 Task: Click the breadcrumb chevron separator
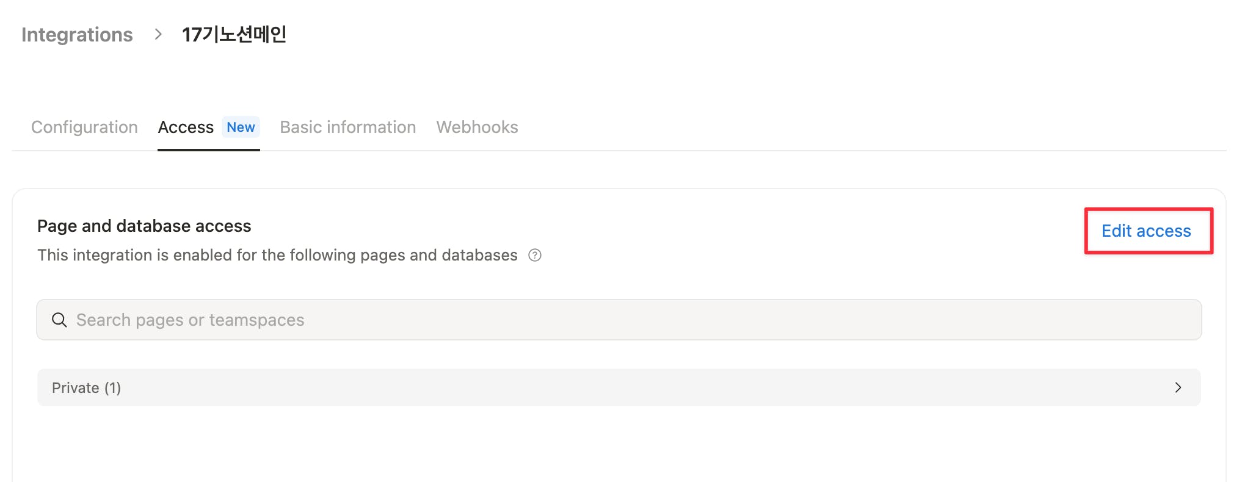coord(158,34)
